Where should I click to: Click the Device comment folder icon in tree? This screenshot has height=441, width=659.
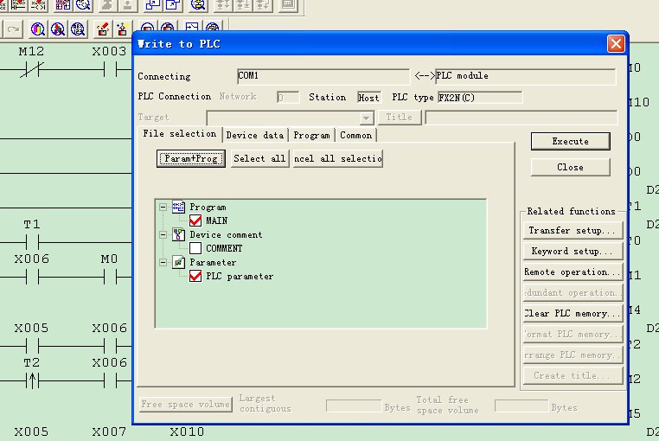[178, 234]
